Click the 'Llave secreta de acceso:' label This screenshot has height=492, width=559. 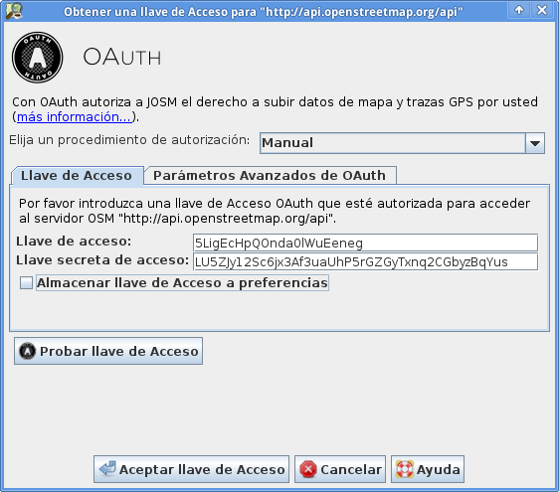click(x=102, y=260)
